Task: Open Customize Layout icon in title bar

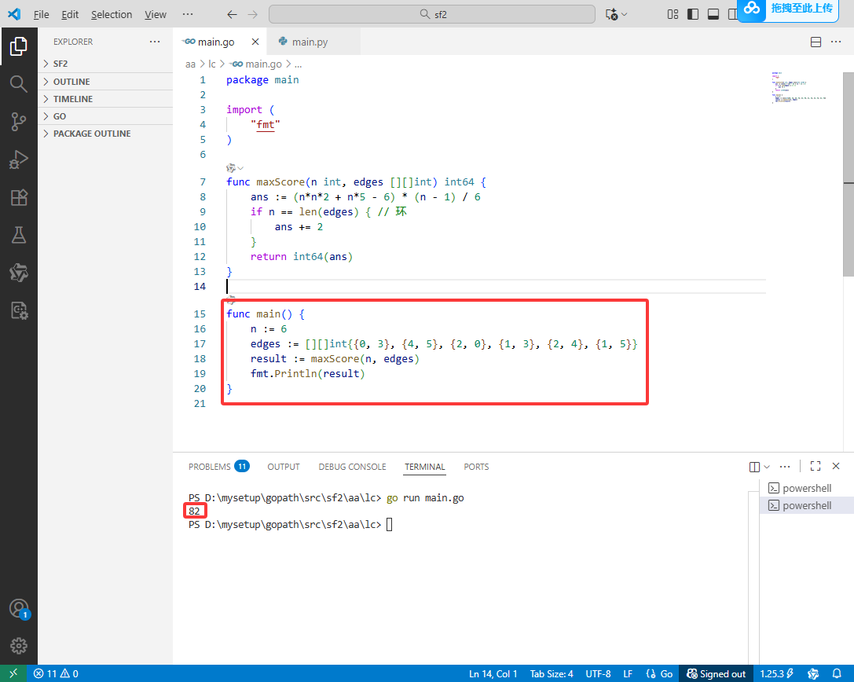Action: 673,15
